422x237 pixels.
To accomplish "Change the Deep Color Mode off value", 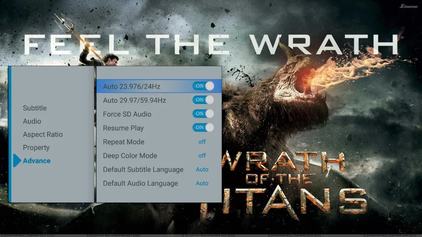I will (202, 156).
